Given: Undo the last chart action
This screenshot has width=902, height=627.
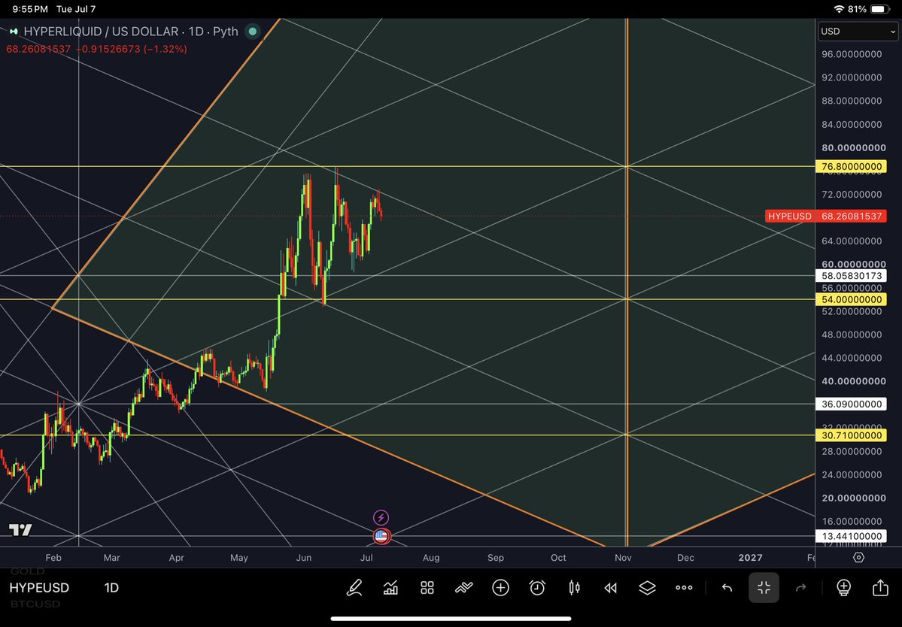Looking at the screenshot, I should tap(727, 587).
